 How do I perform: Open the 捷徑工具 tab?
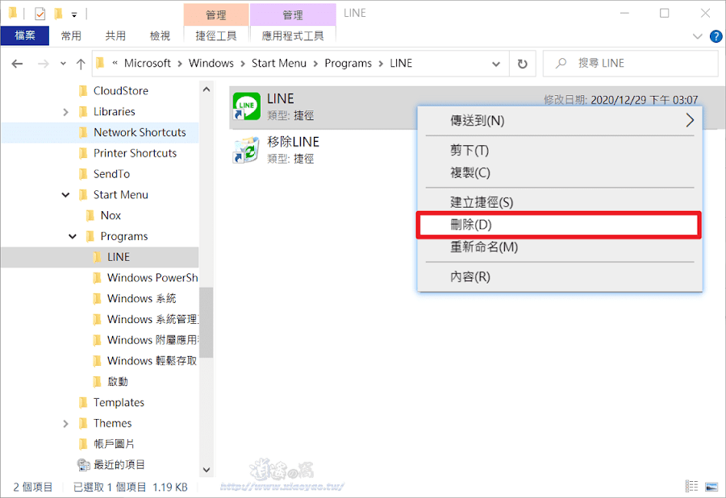point(216,35)
